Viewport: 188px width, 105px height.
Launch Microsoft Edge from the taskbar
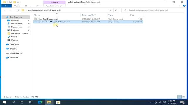click(40, 102)
